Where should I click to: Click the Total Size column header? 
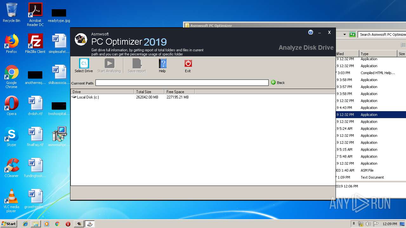click(149, 92)
